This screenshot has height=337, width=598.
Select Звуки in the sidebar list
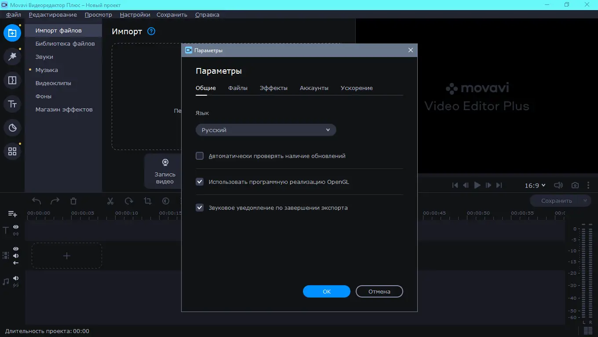[x=44, y=57]
